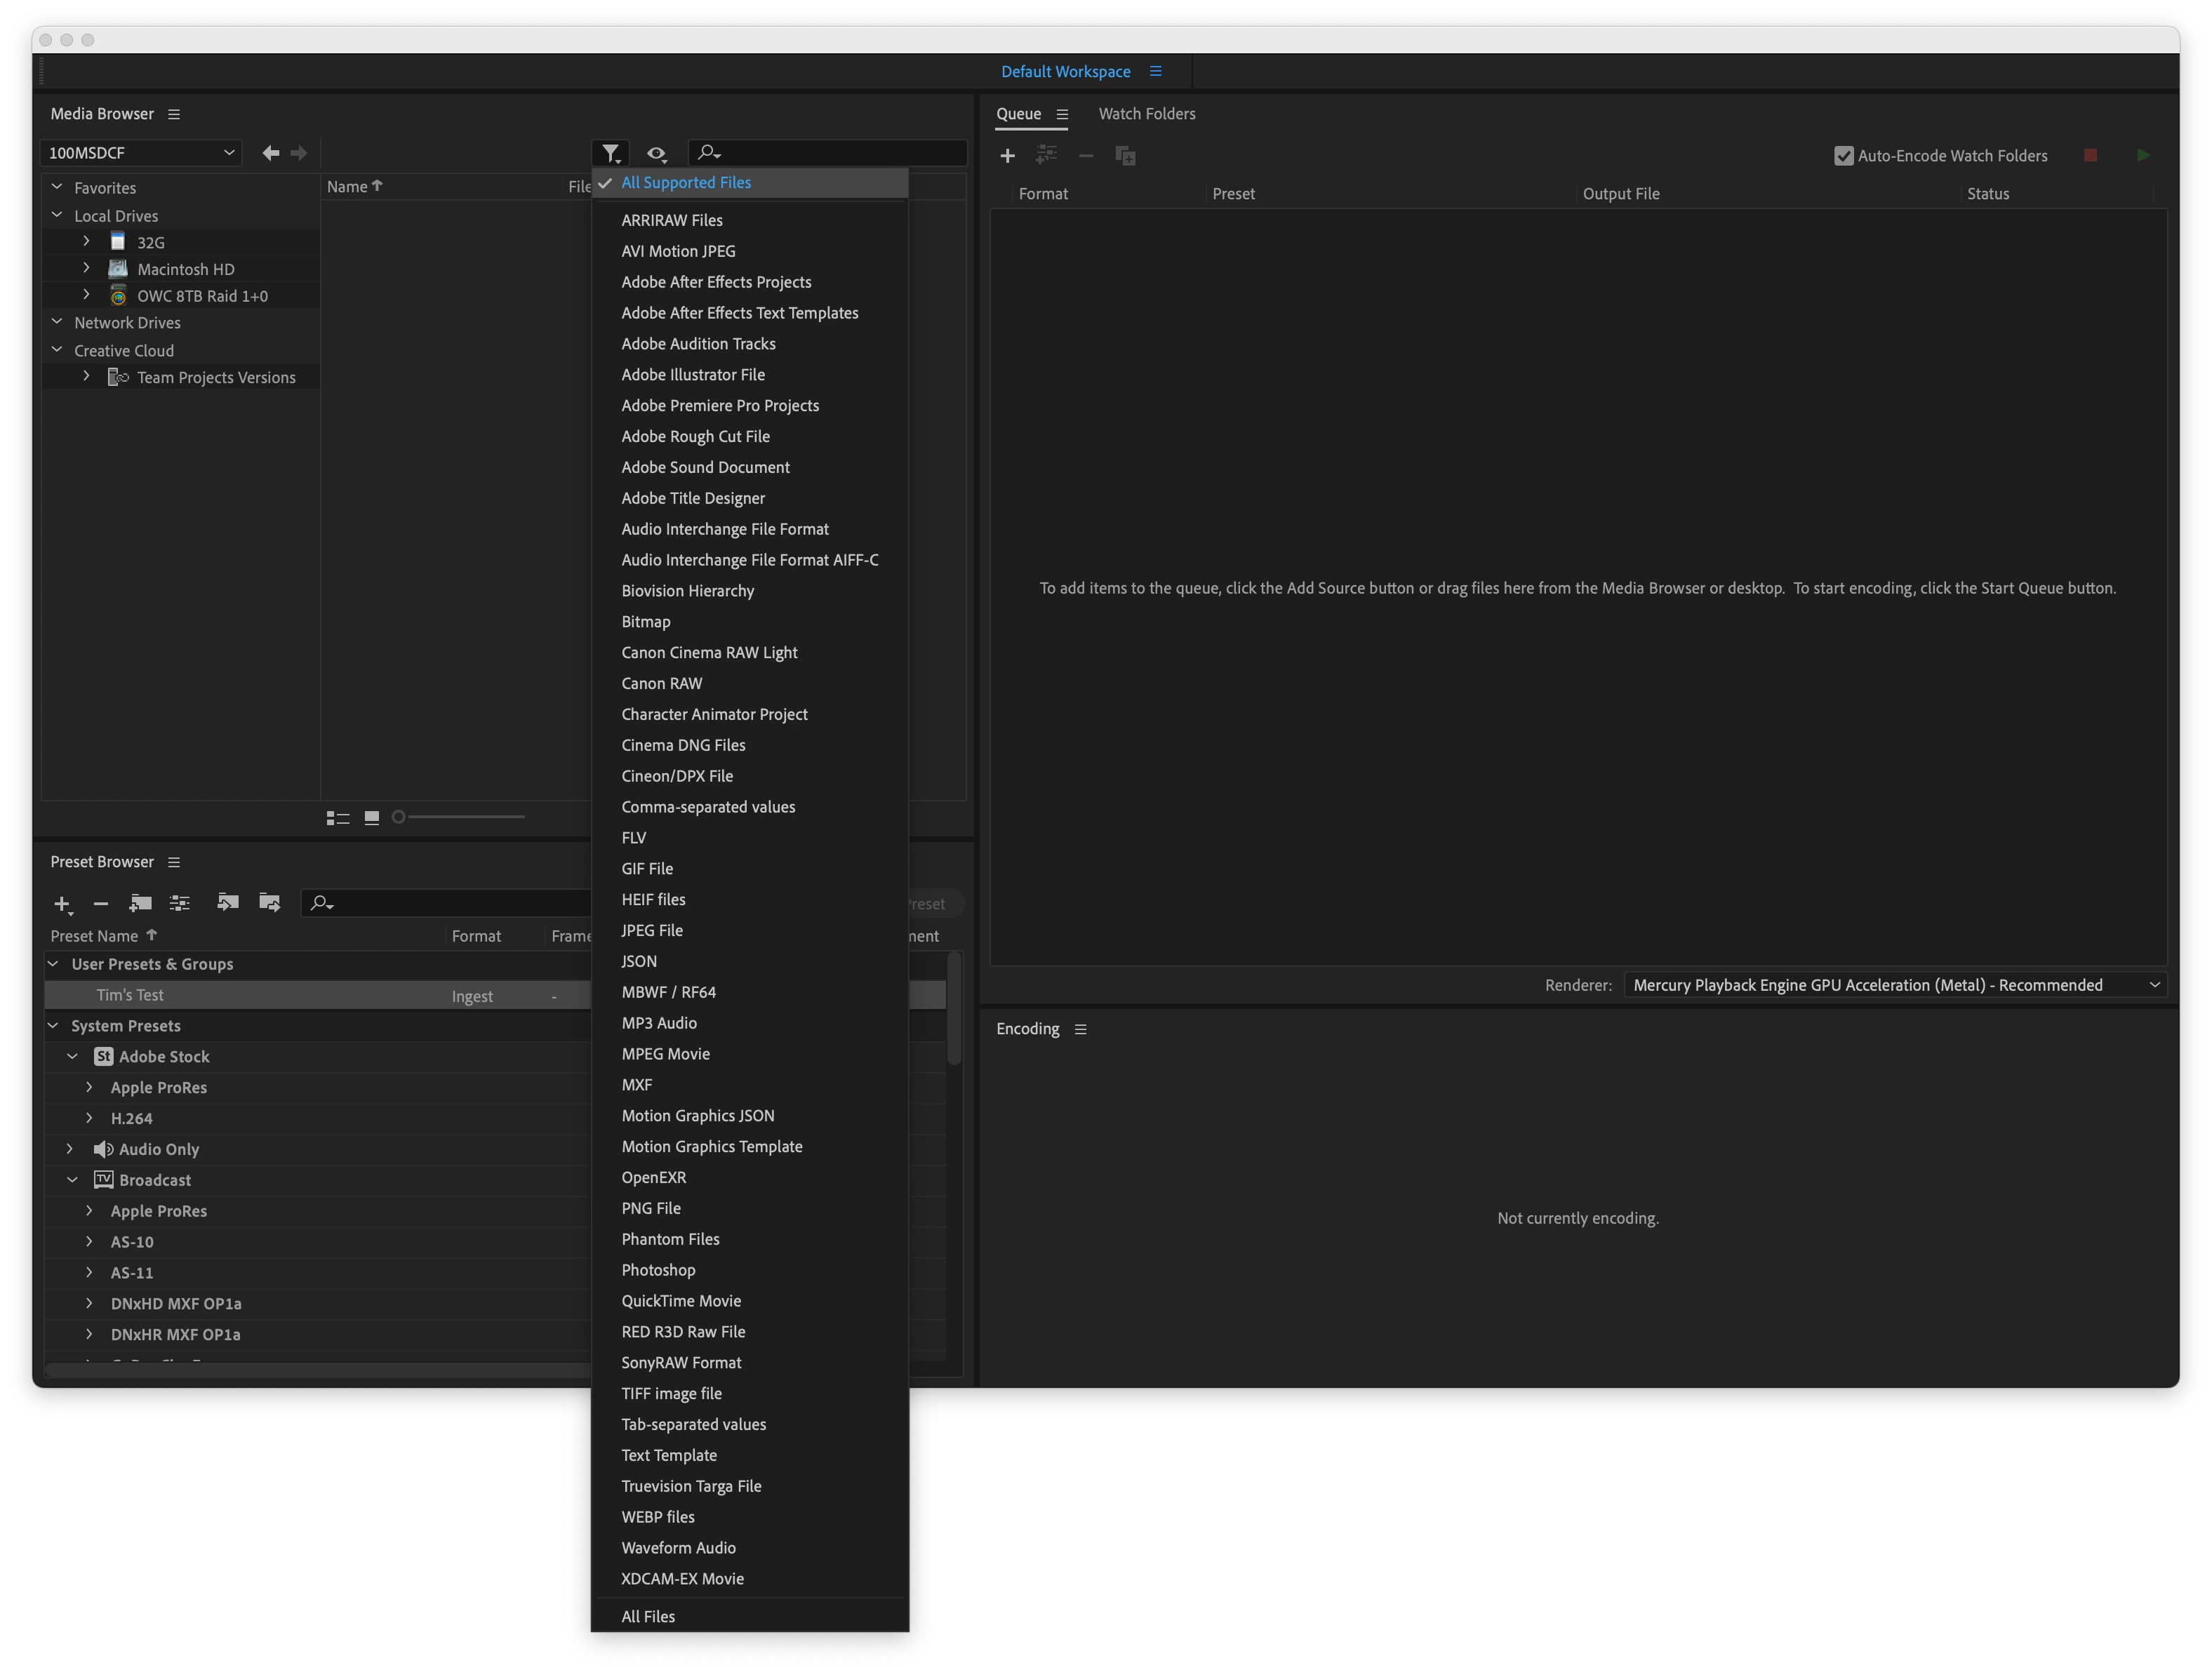2212x1670 pixels.
Task: Open the 100MSDCF folder dropdown
Action: (141, 153)
